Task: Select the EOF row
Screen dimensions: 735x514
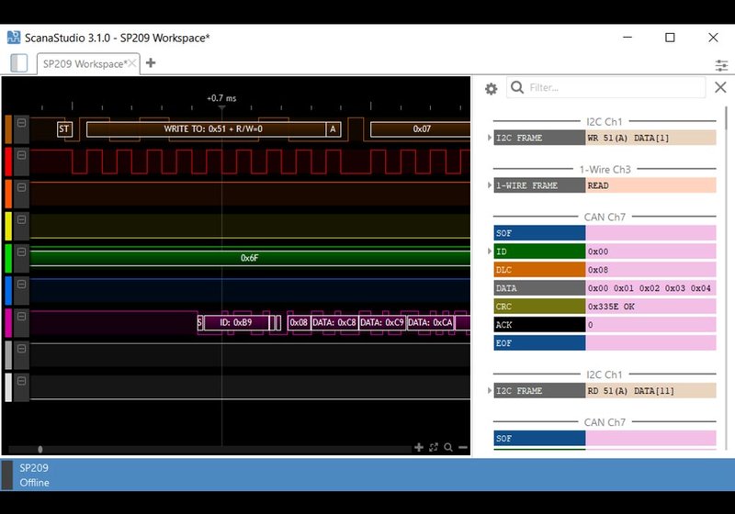Action: [605, 342]
